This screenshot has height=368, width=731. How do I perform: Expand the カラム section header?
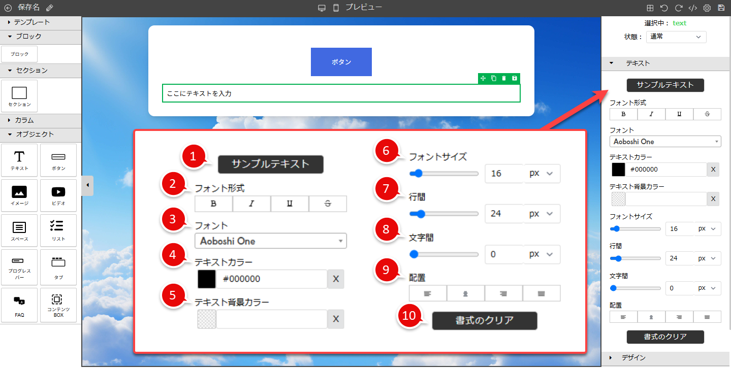(x=24, y=120)
